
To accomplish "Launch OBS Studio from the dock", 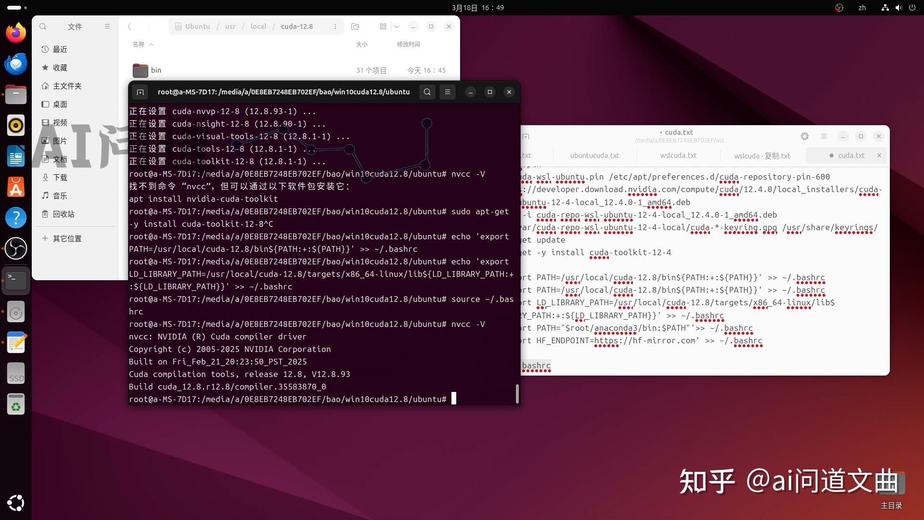I will [16, 248].
